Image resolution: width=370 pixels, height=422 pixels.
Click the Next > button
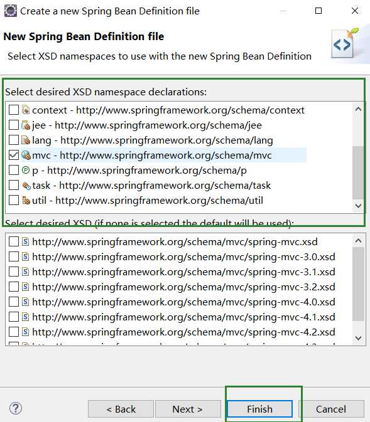[x=188, y=409]
